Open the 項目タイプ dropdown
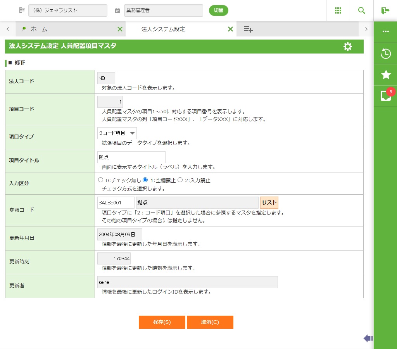This screenshot has width=397, height=349. click(117, 133)
